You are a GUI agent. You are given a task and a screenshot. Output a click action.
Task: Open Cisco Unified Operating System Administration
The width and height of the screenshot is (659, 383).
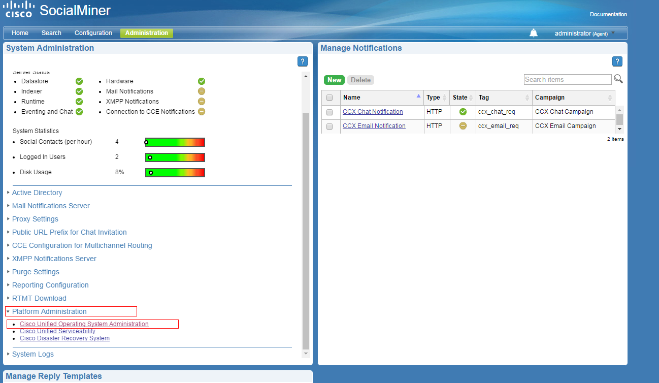pos(84,324)
